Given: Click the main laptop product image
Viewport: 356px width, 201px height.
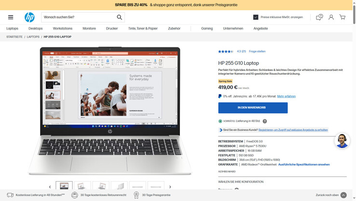Looking at the screenshot, I should (x=110, y=111).
